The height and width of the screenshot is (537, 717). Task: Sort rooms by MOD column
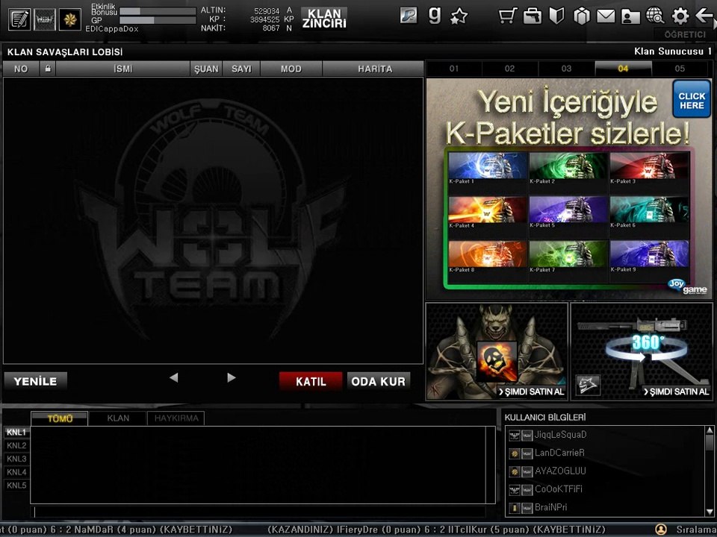pos(291,69)
